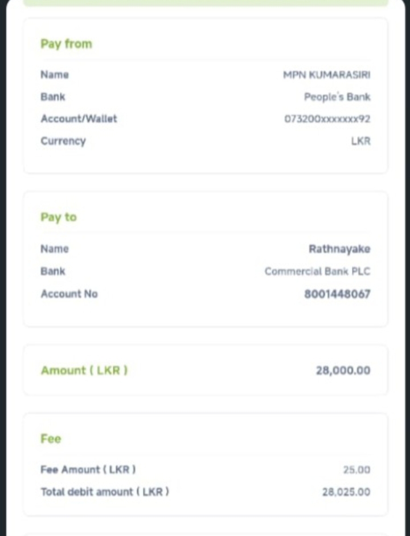Image resolution: width=410 pixels, height=536 pixels.
Task: Select the 28,000.00 amount value
Action: [x=343, y=371]
